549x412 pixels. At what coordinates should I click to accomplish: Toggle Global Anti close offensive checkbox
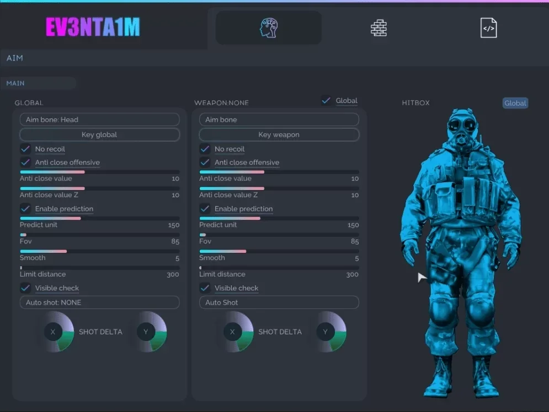pos(25,162)
